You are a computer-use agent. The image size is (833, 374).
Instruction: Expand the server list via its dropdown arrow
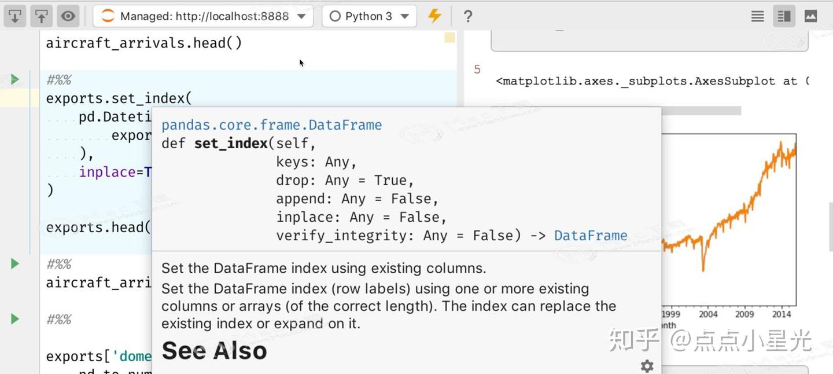[x=301, y=16]
